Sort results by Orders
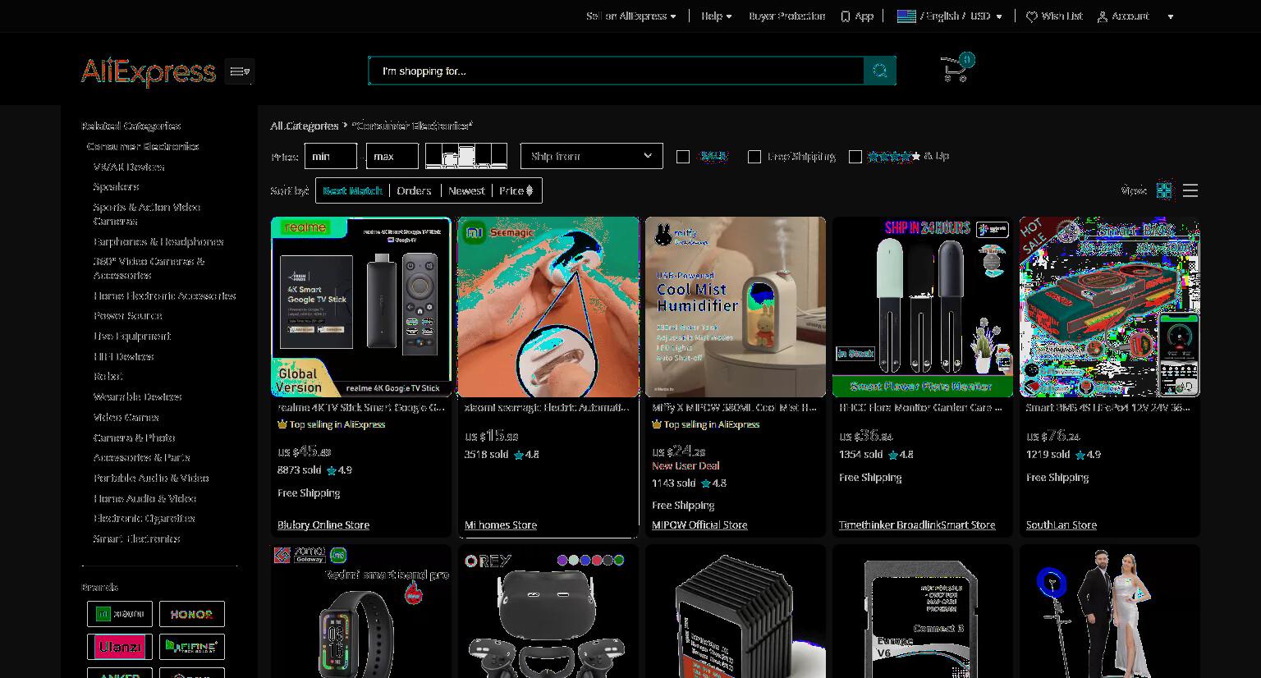 pos(414,191)
